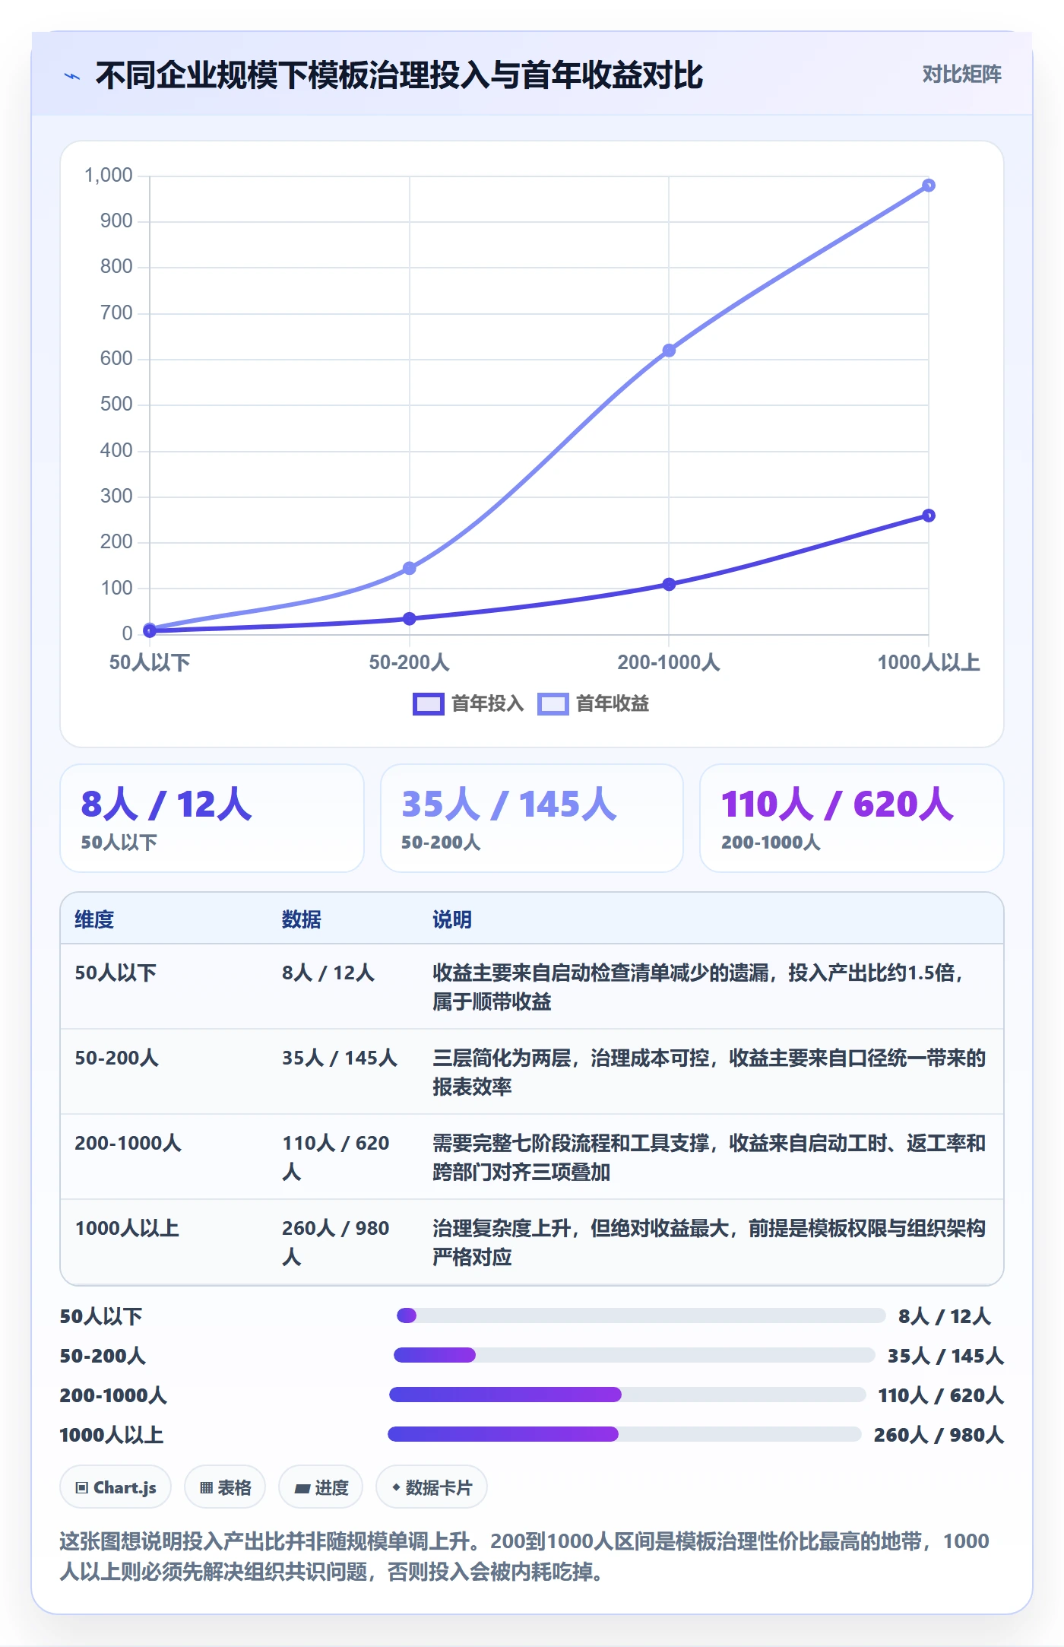Click 首年投入 data point at 200-1000人
1064x1647 pixels.
[669, 584]
